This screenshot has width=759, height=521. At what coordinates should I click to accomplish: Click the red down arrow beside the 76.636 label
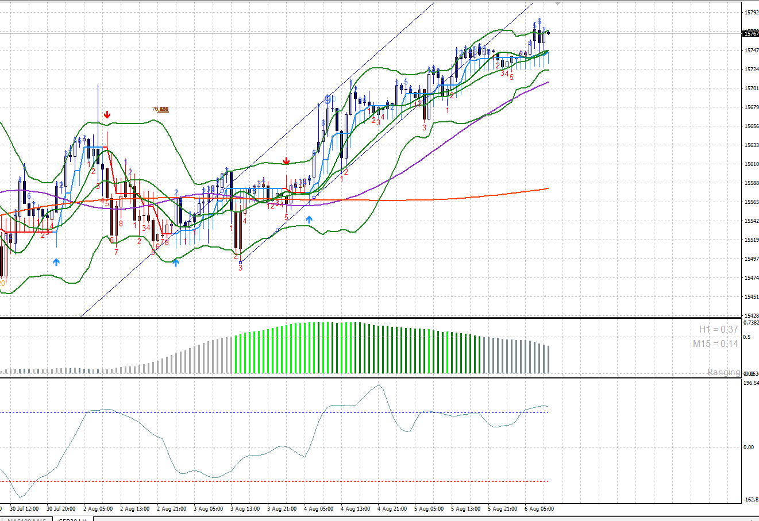pyautogui.click(x=107, y=114)
